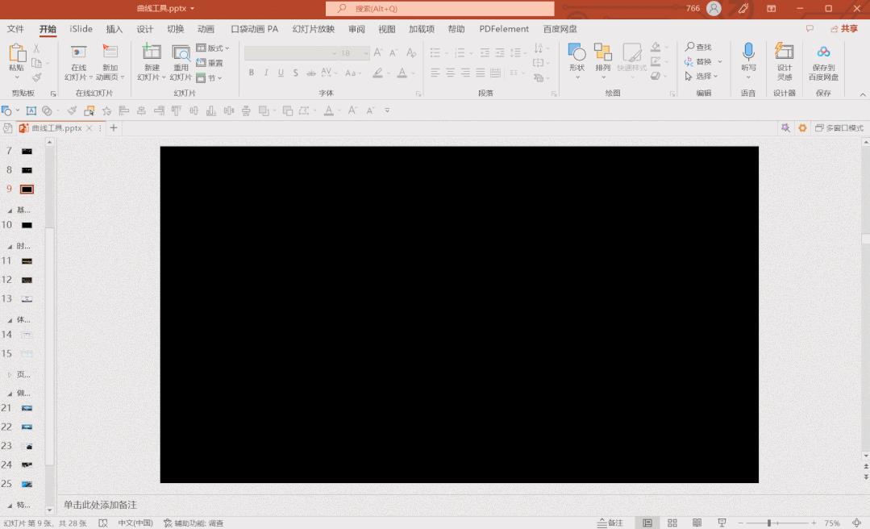The height and width of the screenshot is (529, 870).
Task: Click the 新建幻灯片 (New Slide) icon
Action: click(152, 53)
